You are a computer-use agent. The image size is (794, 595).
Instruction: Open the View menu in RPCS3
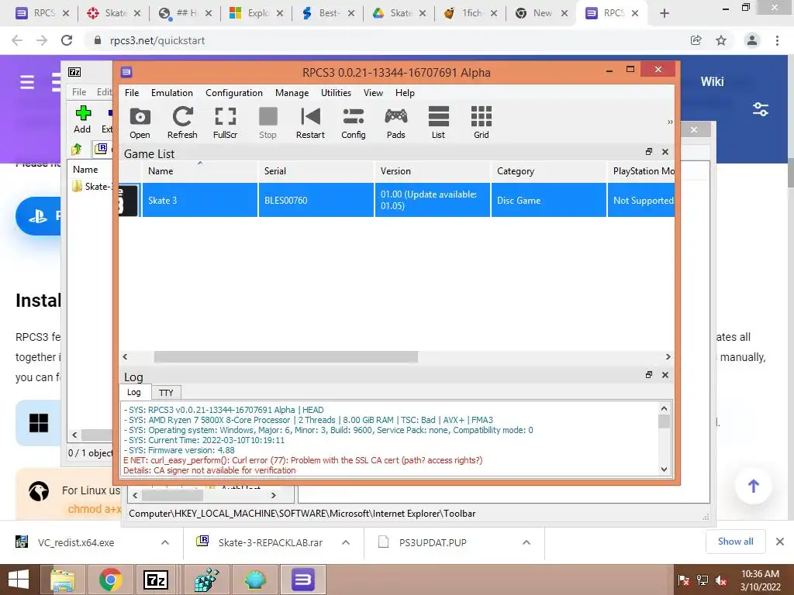pos(373,93)
